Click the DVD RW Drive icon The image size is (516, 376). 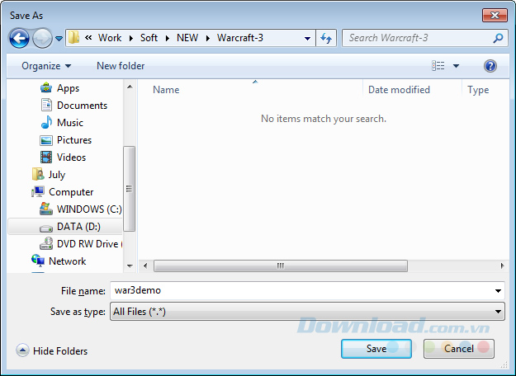click(46, 243)
